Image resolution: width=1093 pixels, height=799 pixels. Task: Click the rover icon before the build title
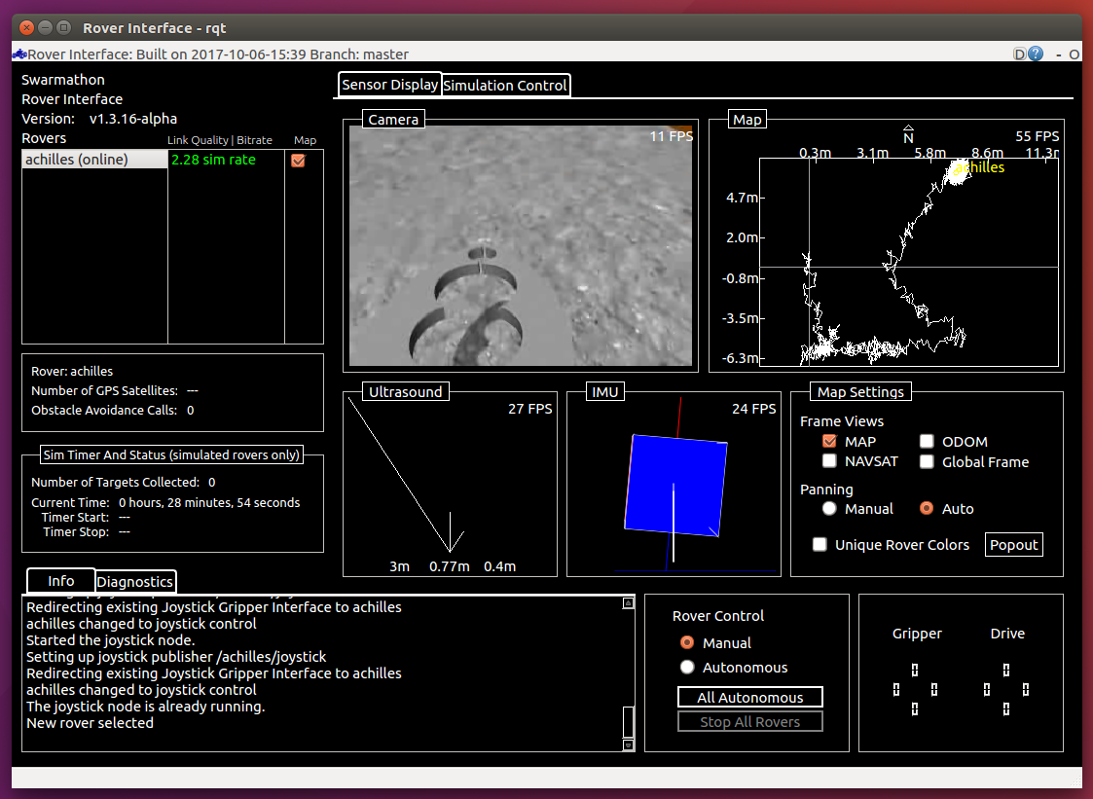click(18, 54)
